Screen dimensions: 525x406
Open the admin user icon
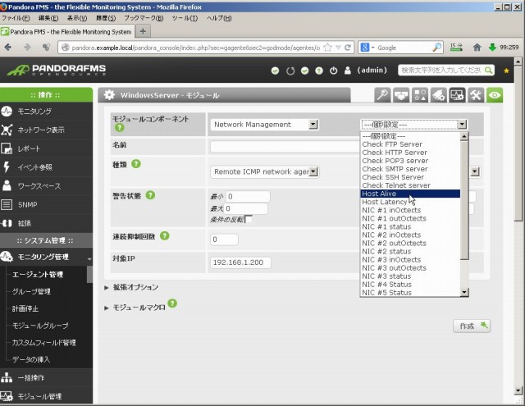click(348, 71)
